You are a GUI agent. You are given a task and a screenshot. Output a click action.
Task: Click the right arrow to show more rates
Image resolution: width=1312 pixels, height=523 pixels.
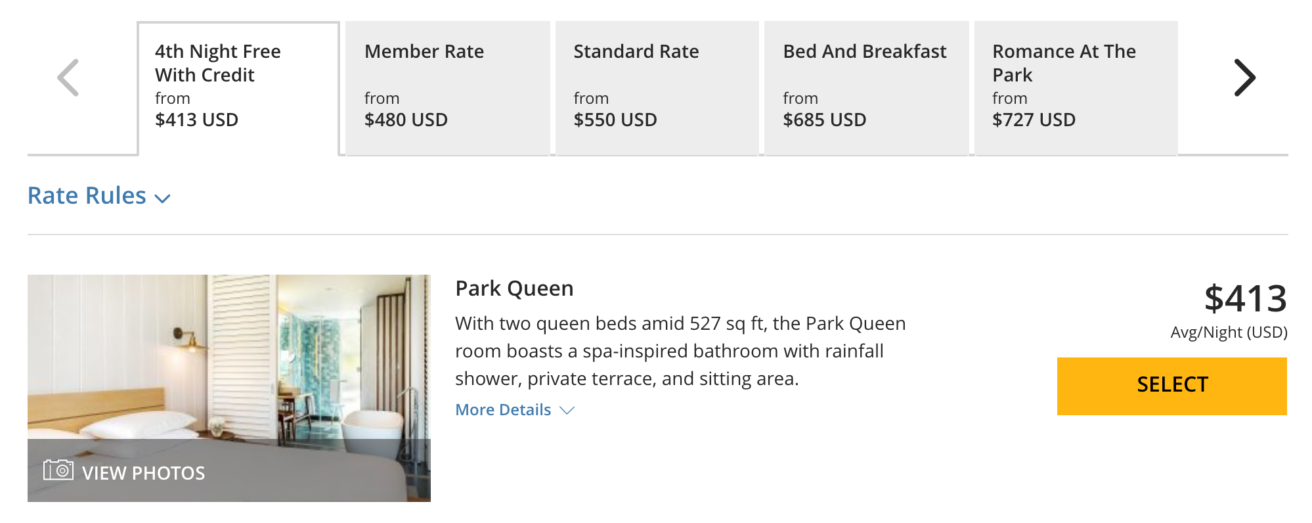pos(1244,78)
